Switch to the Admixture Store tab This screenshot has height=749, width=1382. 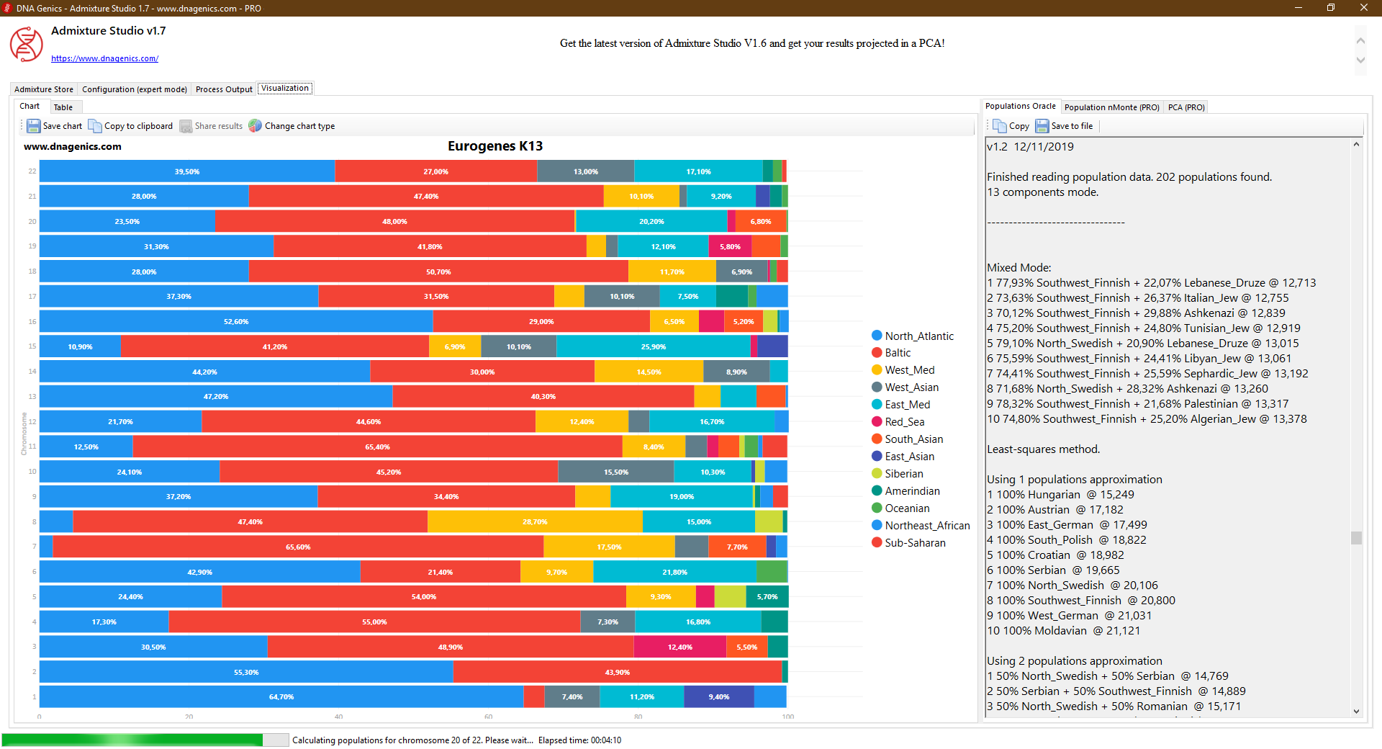point(43,89)
